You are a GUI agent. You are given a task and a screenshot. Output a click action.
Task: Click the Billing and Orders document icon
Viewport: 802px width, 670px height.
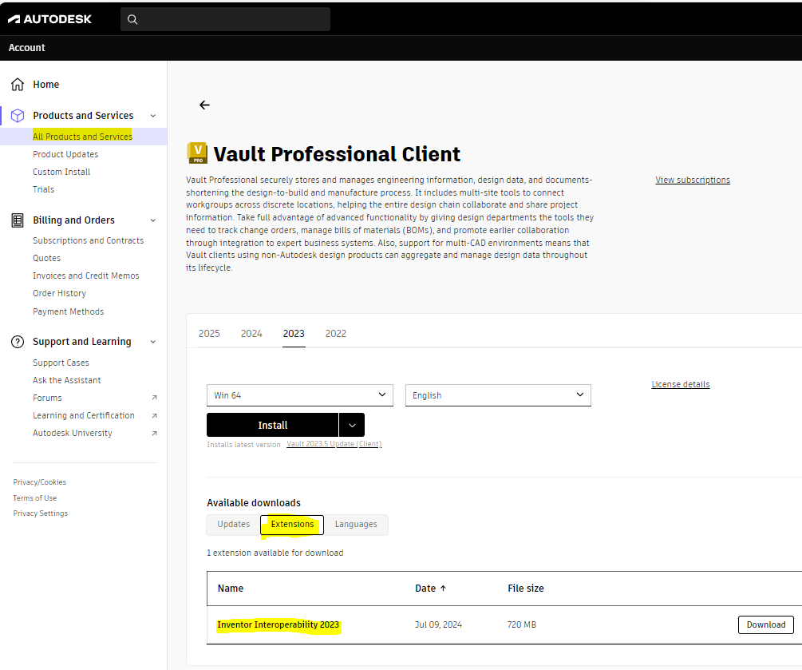(x=18, y=220)
